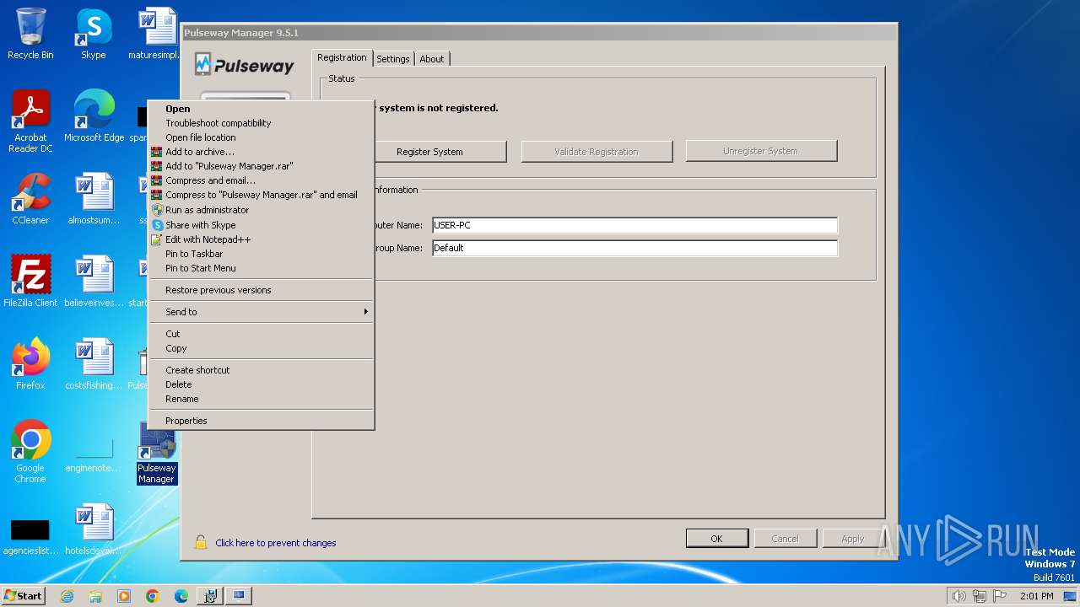The height and width of the screenshot is (607, 1080).
Task: Choose Open file location
Action: (x=261, y=137)
